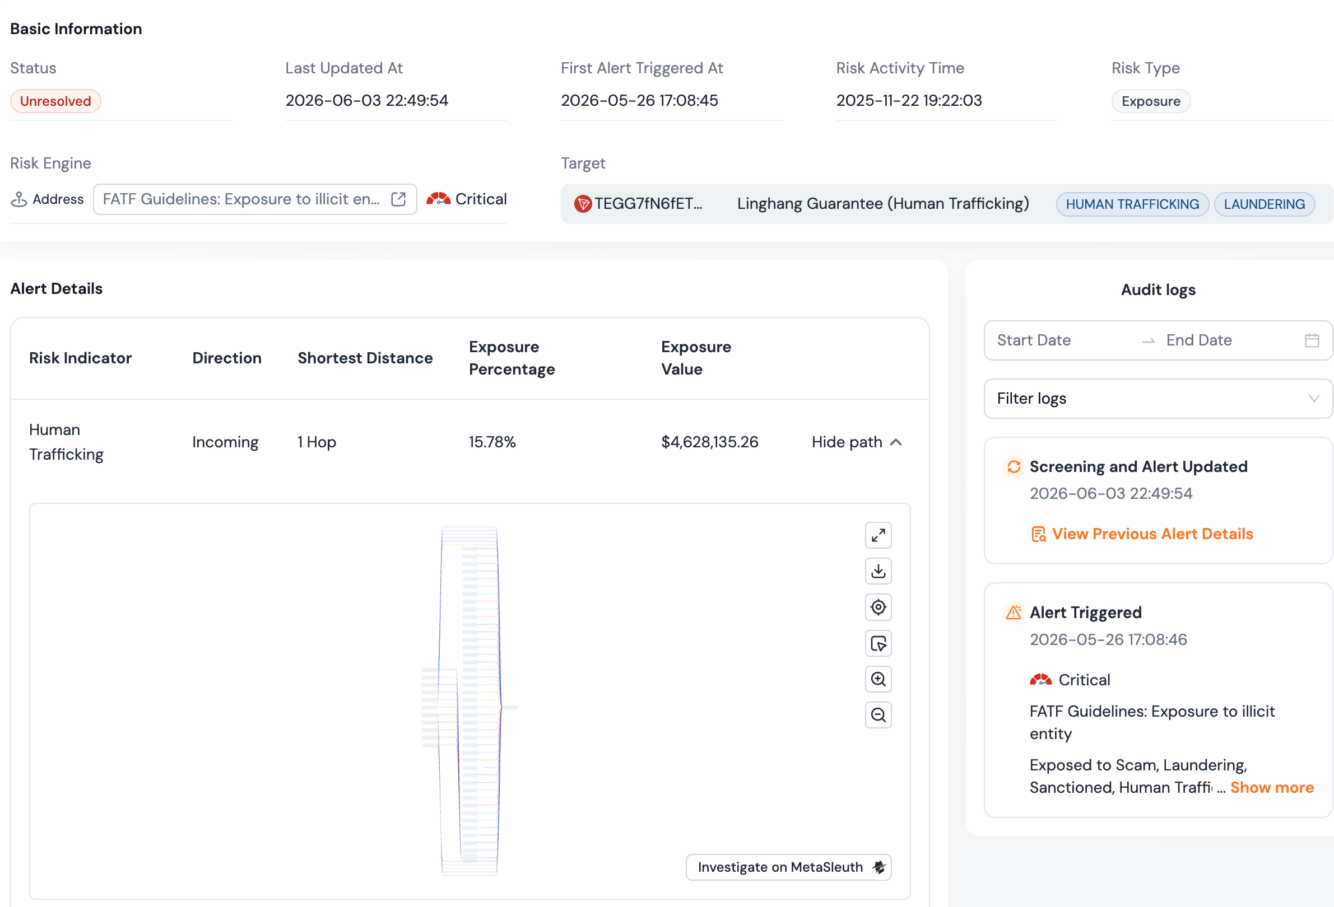Image resolution: width=1334 pixels, height=907 pixels.
Task: Activate the selection cursor tool
Action: pyautogui.click(x=878, y=643)
